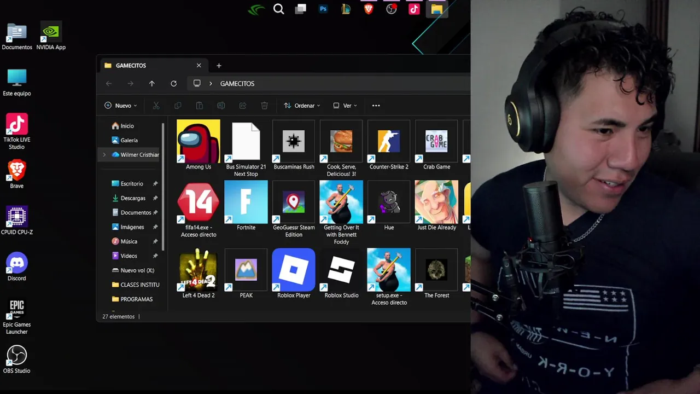Click the Rename toolbar icon
Image resolution: width=700 pixels, height=394 pixels.
221,106
